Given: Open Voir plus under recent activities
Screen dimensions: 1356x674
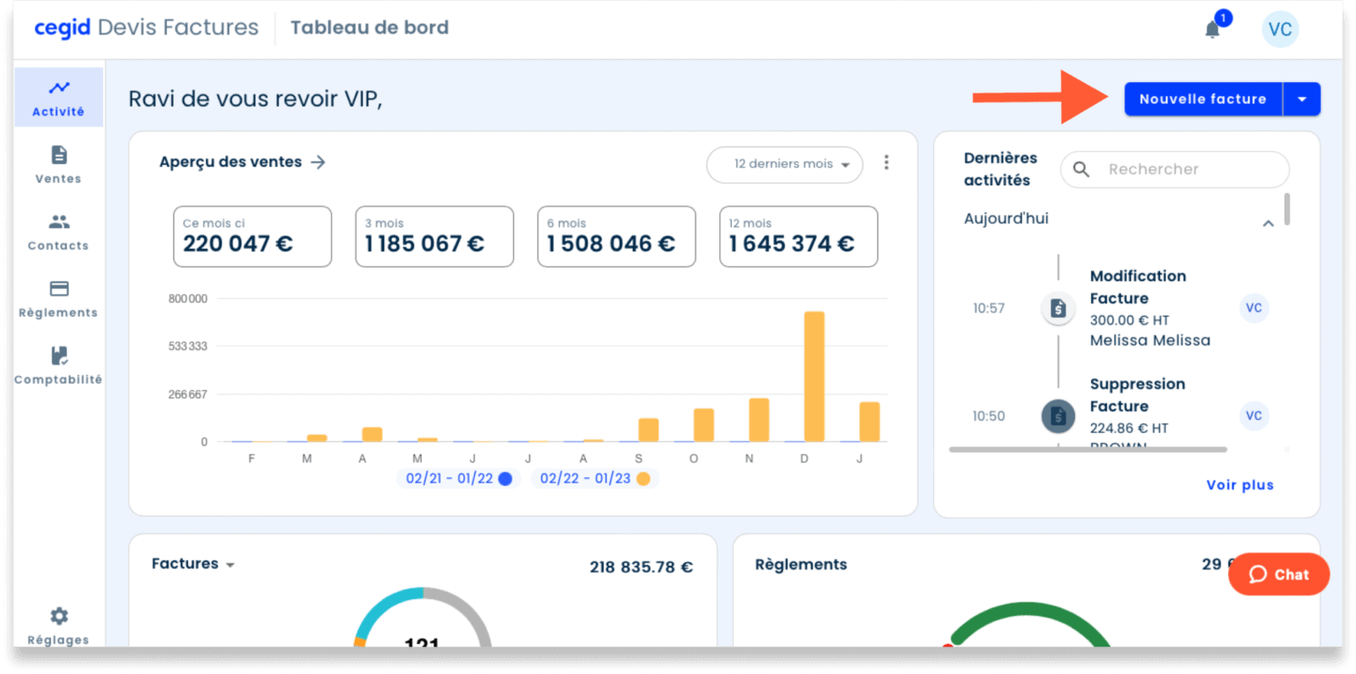Looking at the screenshot, I should point(1239,484).
